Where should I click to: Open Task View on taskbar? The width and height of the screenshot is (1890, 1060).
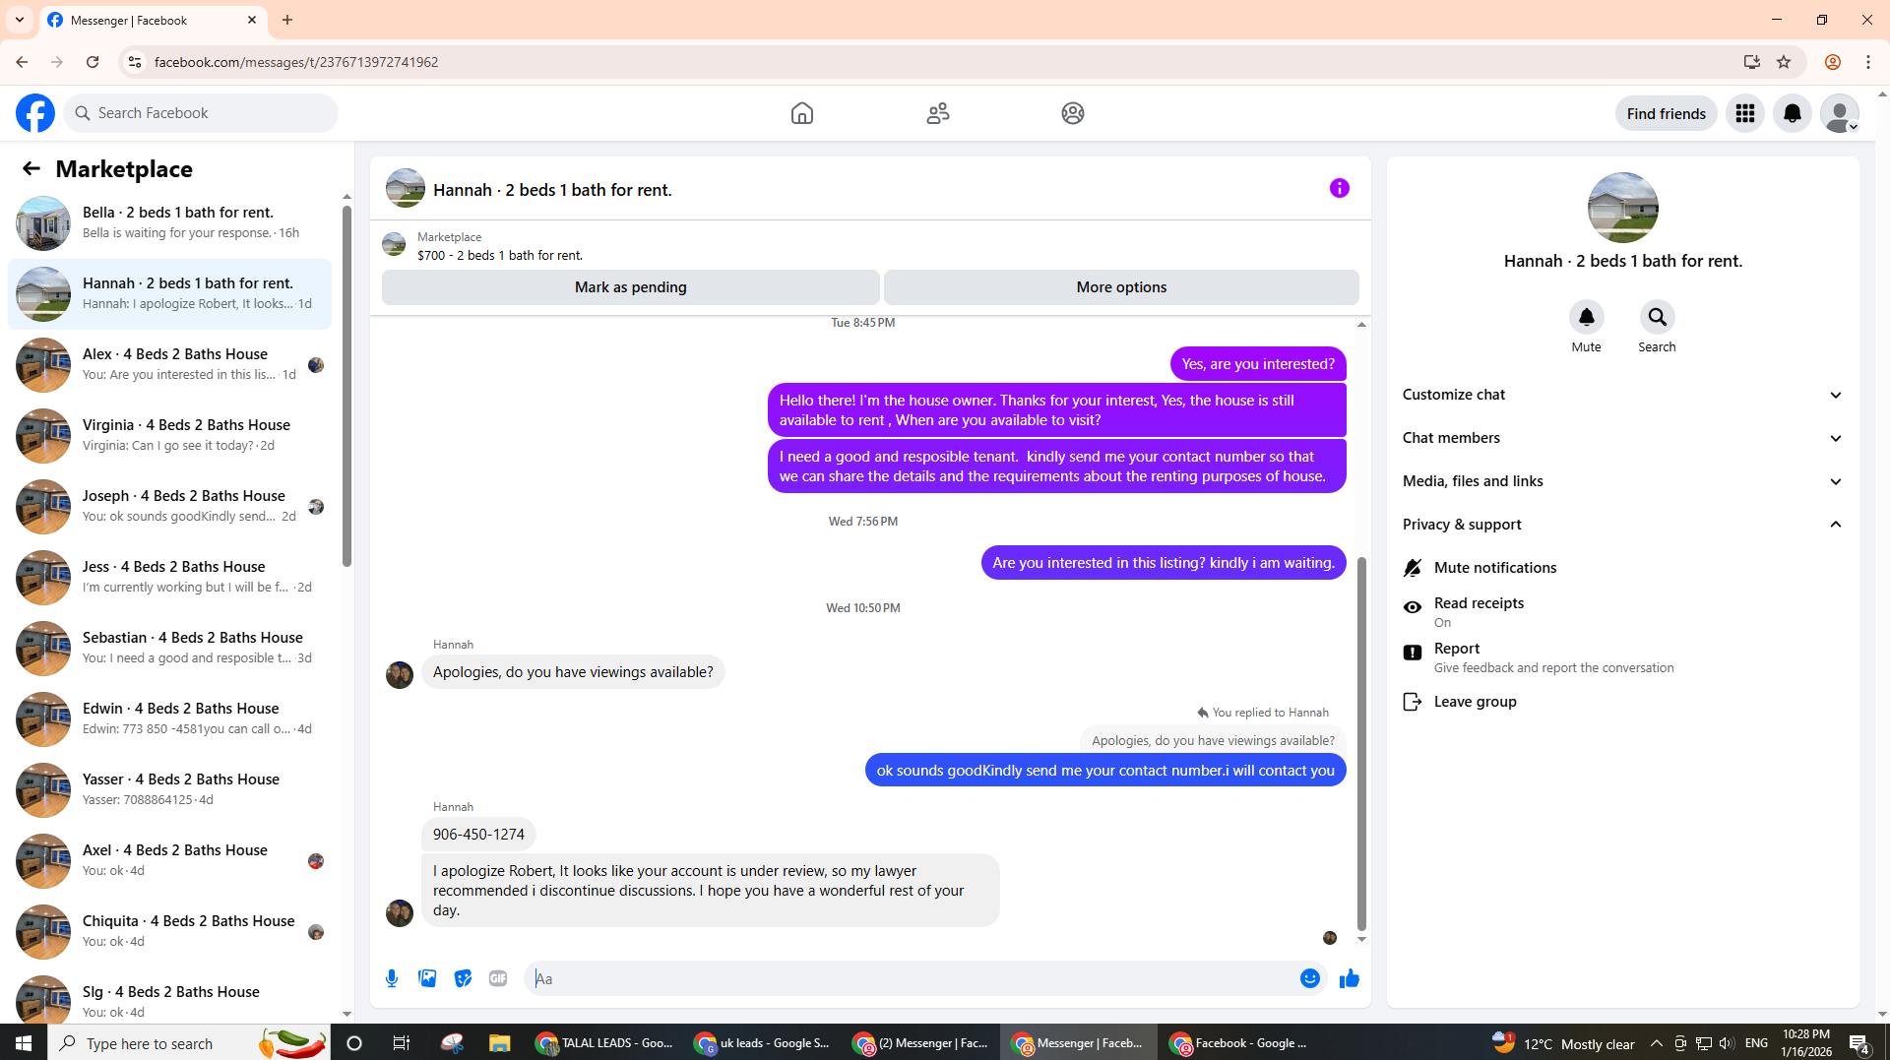402,1043
